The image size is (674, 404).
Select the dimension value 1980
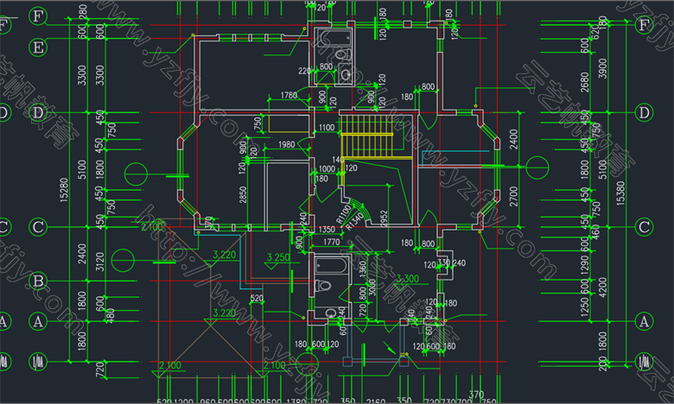tap(286, 145)
